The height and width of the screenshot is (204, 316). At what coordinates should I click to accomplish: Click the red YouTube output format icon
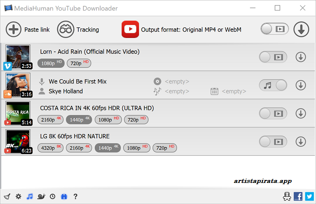click(130, 30)
